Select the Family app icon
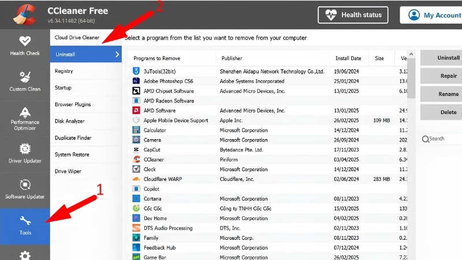Screen dimensions: 462x260 136,237
